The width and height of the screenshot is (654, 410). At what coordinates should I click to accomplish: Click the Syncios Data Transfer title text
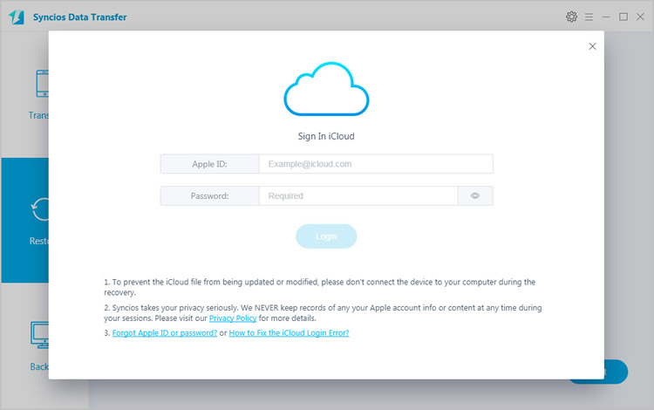click(x=79, y=17)
